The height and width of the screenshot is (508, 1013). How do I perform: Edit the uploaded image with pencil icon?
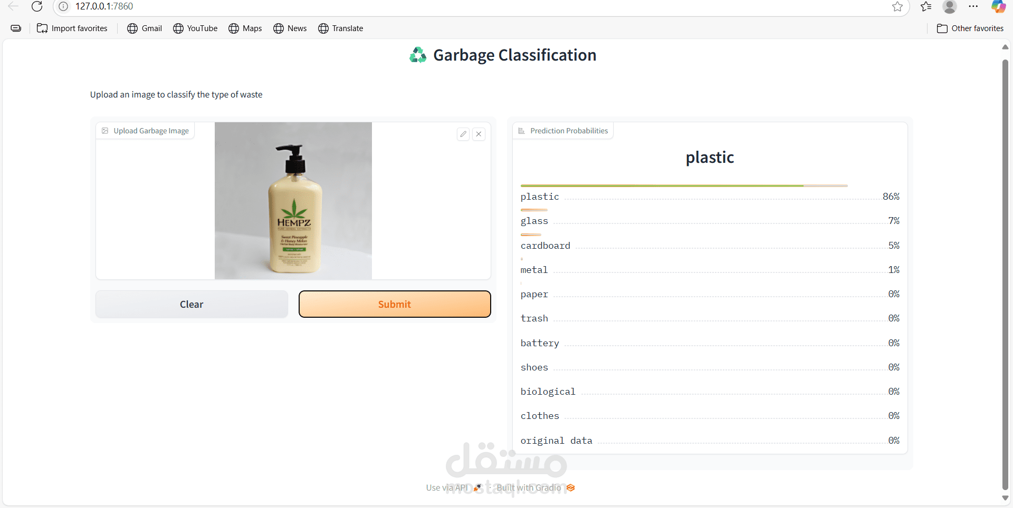click(x=463, y=134)
